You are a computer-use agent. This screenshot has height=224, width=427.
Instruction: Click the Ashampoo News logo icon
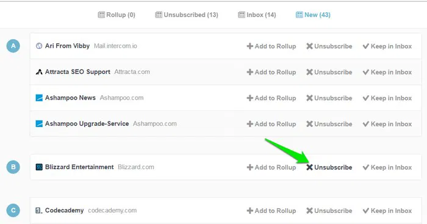[x=39, y=98]
